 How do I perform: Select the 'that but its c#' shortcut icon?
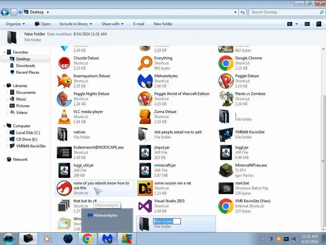[64, 206]
